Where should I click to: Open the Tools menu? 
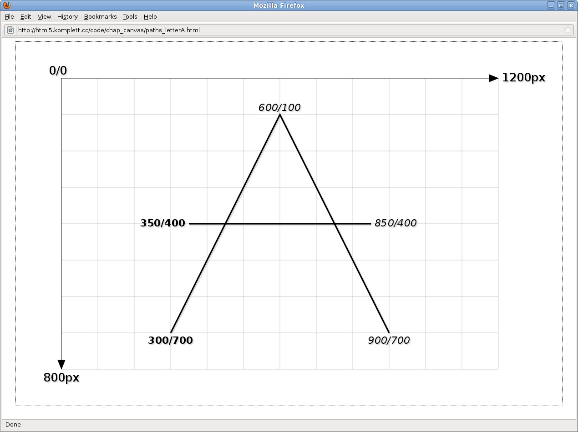[130, 16]
